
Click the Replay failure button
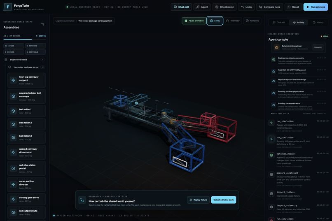point(198,200)
